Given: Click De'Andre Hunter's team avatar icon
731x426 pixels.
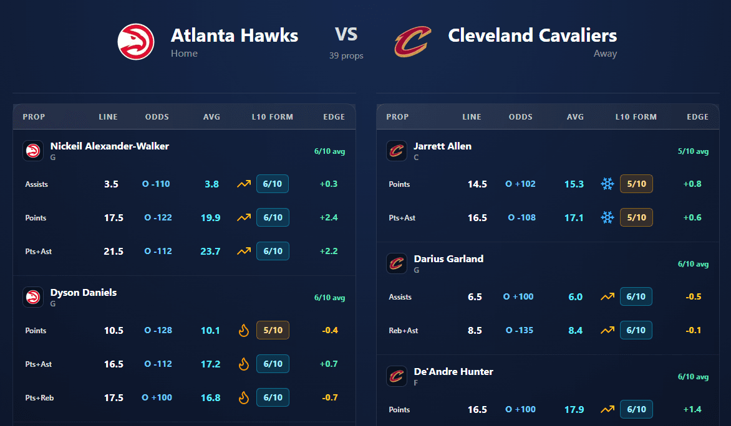Looking at the screenshot, I should coord(397,376).
